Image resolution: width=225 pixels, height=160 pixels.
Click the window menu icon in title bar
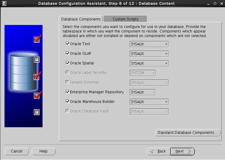(x=4, y=4)
